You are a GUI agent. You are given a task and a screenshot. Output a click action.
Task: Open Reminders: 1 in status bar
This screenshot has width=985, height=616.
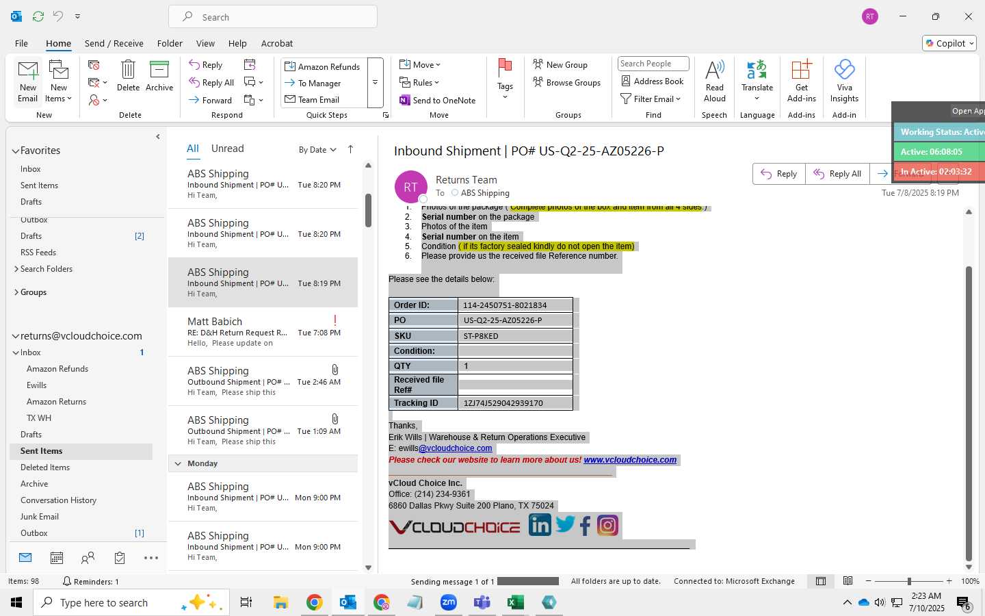[x=91, y=581]
